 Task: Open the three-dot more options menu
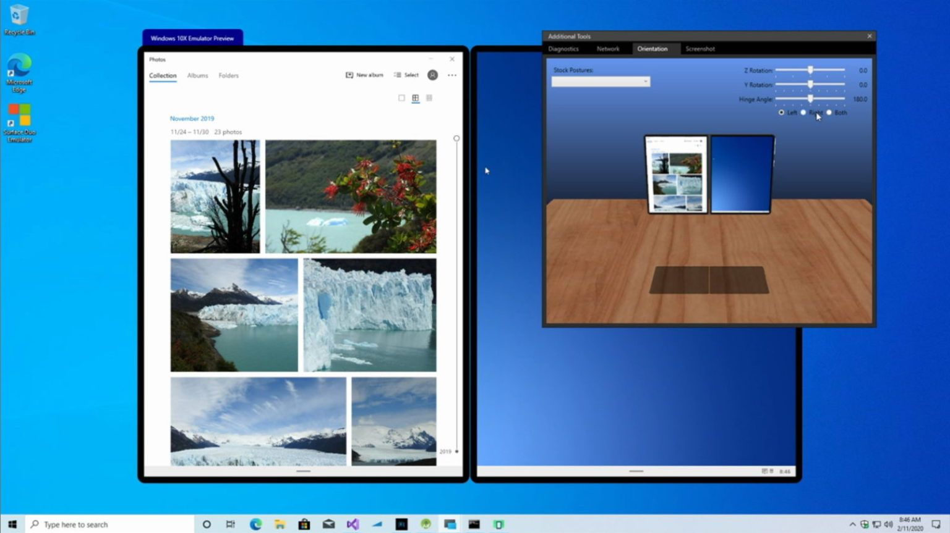pyautogui.click(x=452, y=75)
